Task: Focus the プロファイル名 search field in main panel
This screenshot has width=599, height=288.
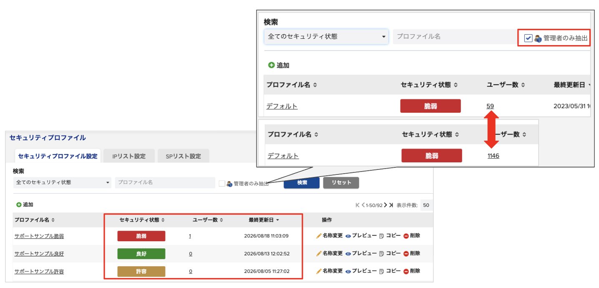Action: pyautogui.click(x=165, y=182)
